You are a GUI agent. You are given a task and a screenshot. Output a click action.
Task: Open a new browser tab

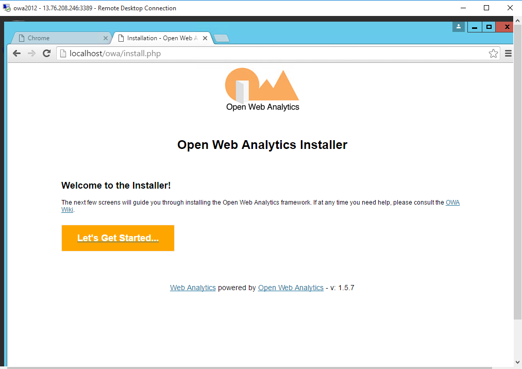[222, 38]
